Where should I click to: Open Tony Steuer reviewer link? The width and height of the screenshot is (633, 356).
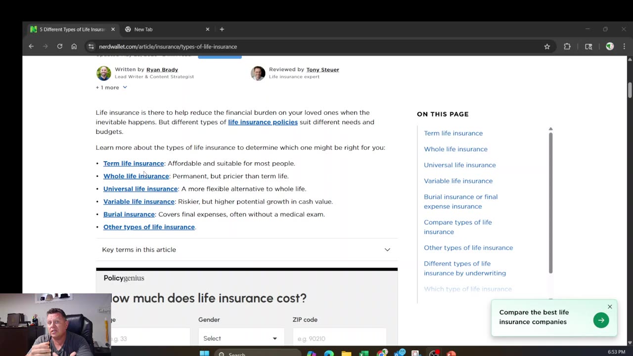pyautogui.click(x=322, y=70)
